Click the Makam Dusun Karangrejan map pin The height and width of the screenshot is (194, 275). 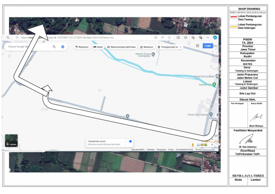153,54
